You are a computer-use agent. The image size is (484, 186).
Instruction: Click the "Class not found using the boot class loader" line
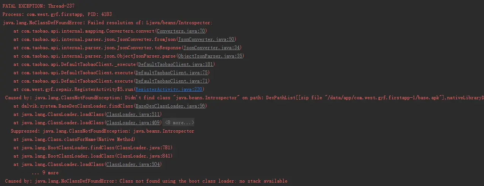146,181
